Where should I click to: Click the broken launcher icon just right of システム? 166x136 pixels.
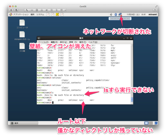pyautogui.click(x=48, y=14)
